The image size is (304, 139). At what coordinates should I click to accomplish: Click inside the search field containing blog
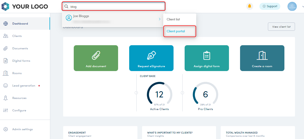[x=116, y=6]
